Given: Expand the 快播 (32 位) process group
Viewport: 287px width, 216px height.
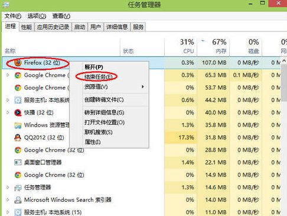Looking at the screenshot, I should [x=8, y=112].
